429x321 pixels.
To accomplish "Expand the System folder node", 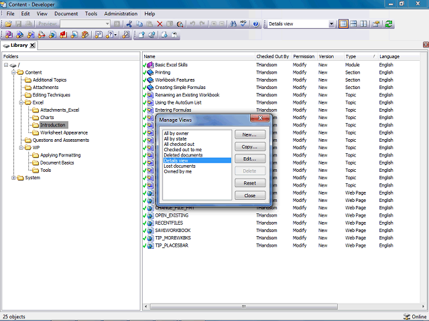I will pos(13,178).
